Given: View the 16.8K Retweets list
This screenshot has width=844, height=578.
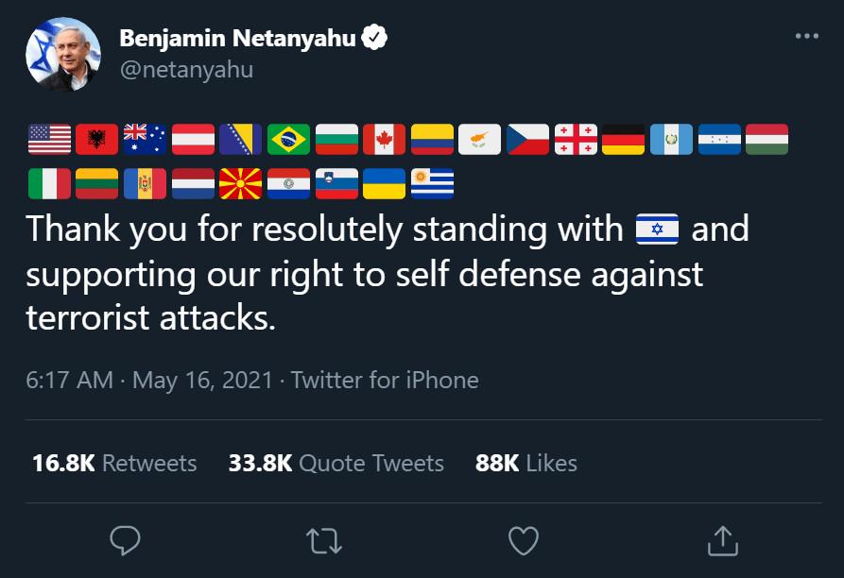Looking at the screenshot, I should click(114, 463).
